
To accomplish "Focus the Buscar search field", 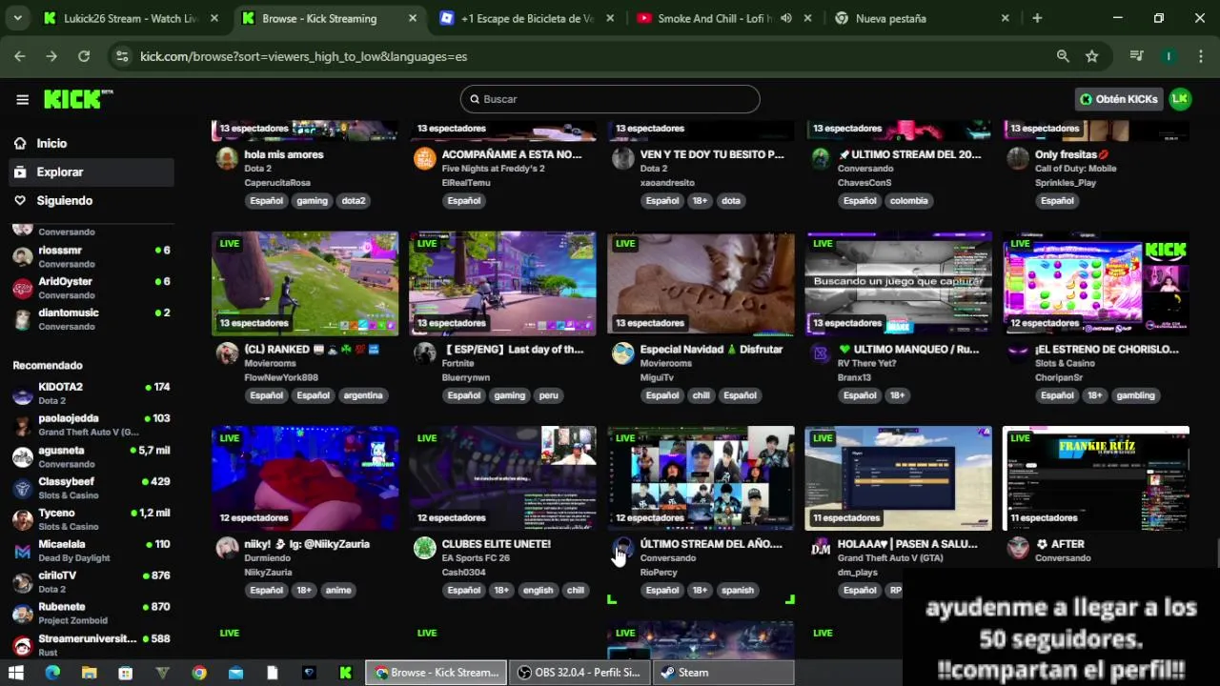I will click(610, 99).
